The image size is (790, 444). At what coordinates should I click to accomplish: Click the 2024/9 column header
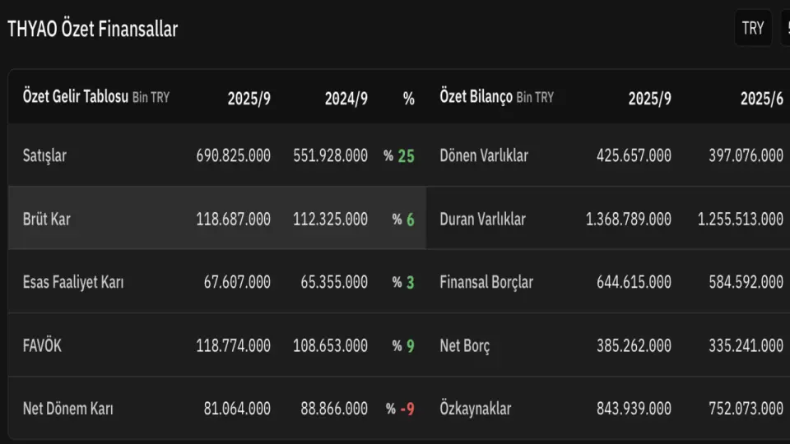pos(346,99)
